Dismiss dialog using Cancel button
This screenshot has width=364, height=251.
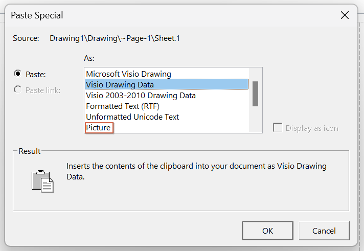point(324,231)
